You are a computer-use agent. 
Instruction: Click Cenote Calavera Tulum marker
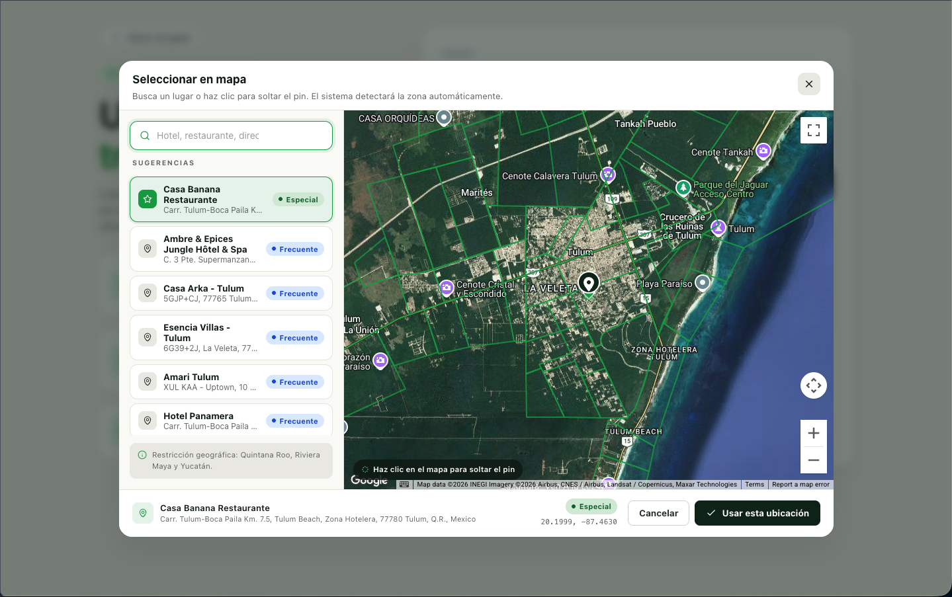click(608, 175)
